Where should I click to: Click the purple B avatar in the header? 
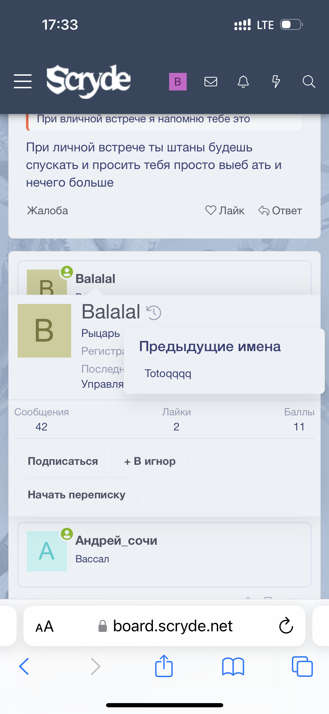click(x=178, y=82)
